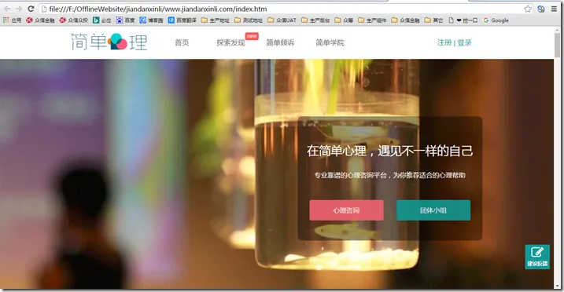Screen dimensions: 564x292
Task: Open the Chrome hamburger menu
Action: coord(555,9)
